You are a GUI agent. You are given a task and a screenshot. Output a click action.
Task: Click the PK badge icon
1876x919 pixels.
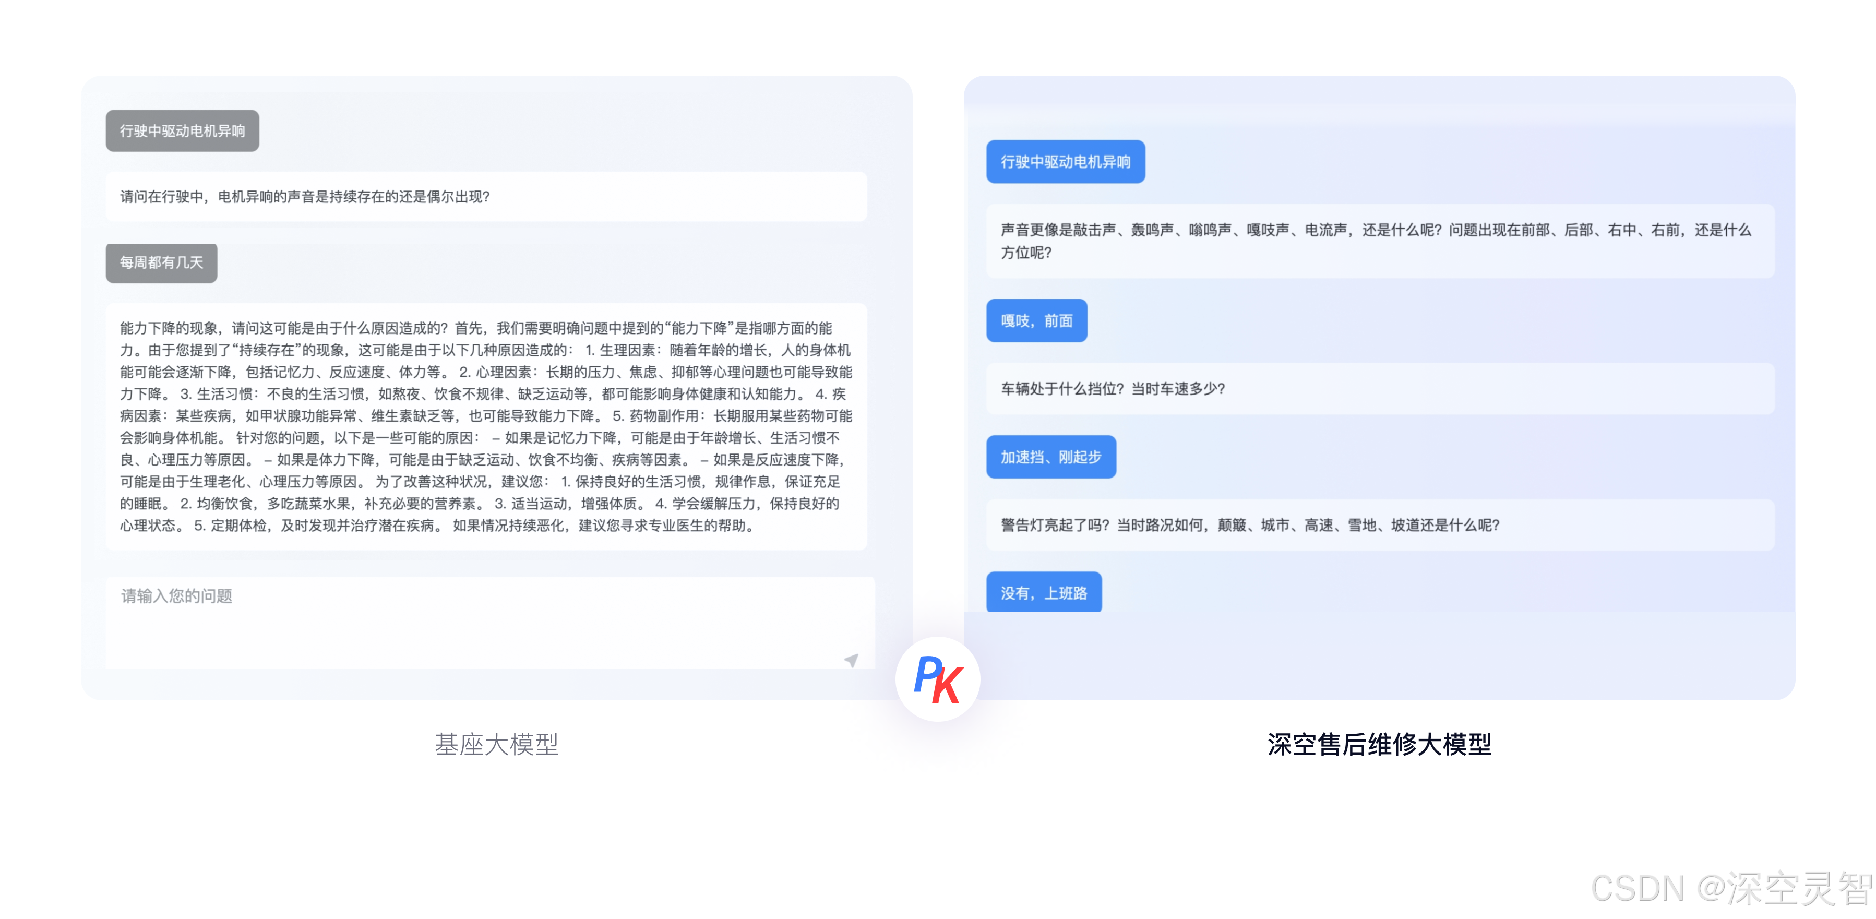[x=937, y=679]
